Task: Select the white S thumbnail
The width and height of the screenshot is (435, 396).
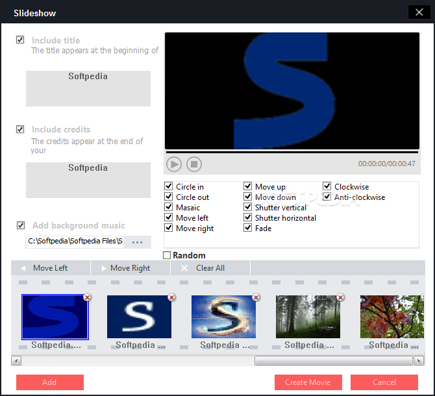Action: [140, 317]
